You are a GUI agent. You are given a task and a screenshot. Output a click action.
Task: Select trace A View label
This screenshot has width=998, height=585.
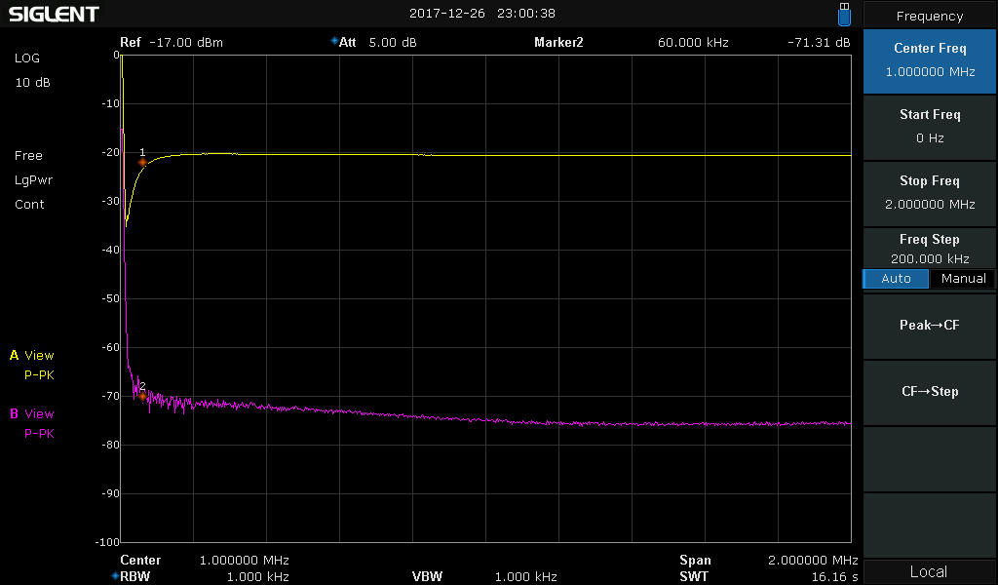pyautogui.click(x=32, y=356)
